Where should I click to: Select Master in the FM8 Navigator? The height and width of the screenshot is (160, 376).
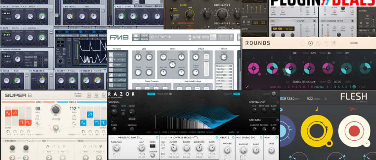[x=118, y=65]
